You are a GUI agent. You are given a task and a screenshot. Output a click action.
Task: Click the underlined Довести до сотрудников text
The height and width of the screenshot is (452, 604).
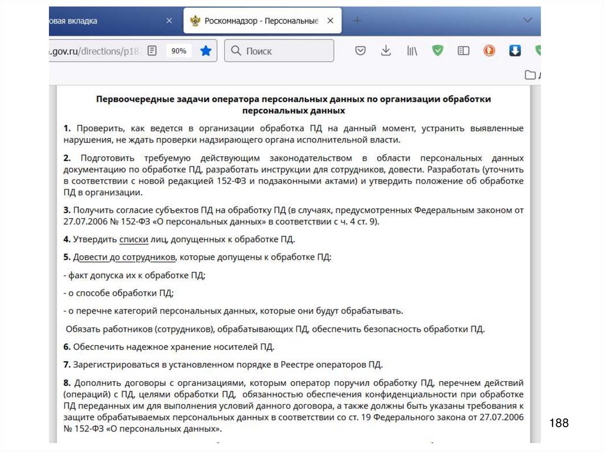[124, 257]
